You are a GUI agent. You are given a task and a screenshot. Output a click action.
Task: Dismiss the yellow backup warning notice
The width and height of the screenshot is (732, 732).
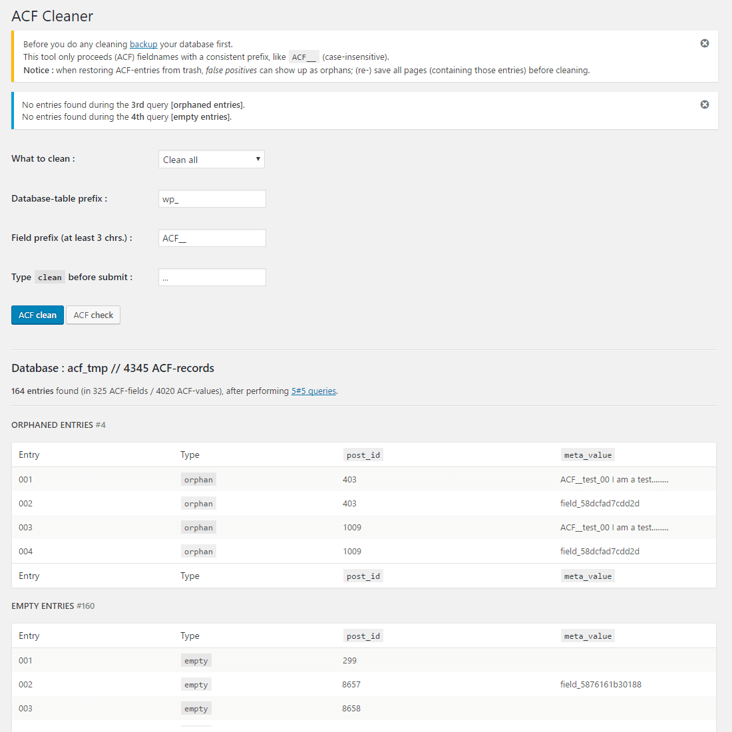point(705,43)
